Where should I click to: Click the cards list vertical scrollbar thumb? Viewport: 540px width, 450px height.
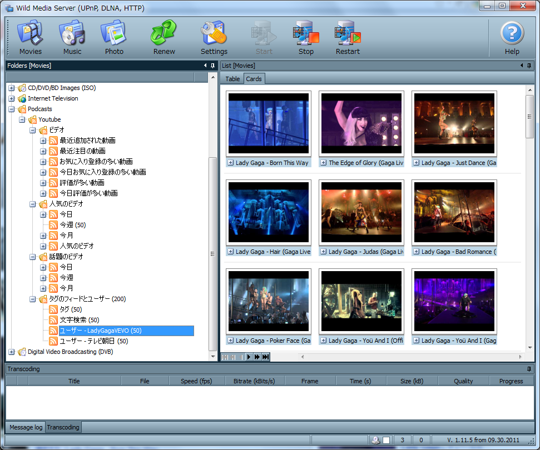(529, 117)
